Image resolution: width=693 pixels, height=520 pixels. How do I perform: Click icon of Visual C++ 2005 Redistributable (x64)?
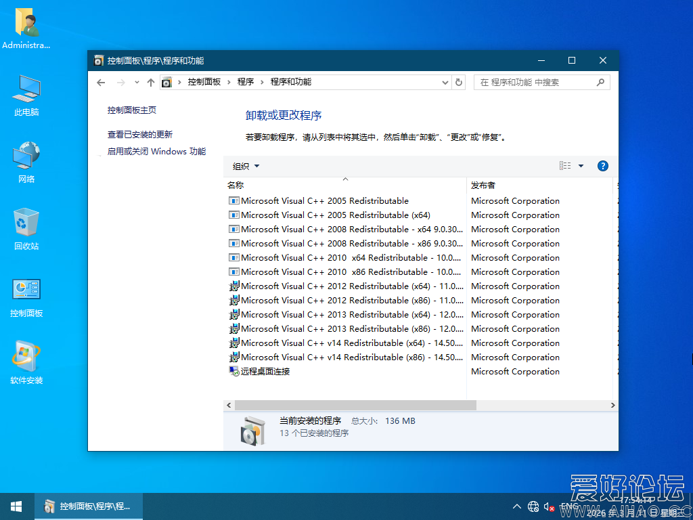tap(233, 215)
